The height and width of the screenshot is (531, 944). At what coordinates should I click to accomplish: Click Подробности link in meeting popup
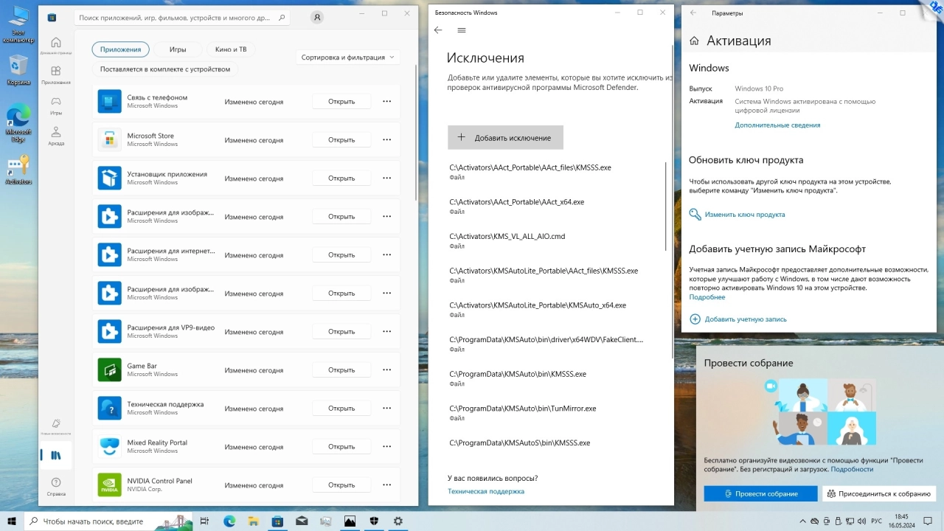click(x=852, y=469)
